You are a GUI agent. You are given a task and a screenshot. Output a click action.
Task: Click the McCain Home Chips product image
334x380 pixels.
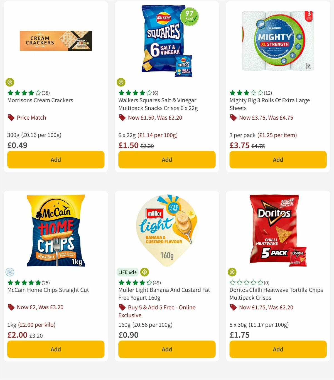[56, 231]
